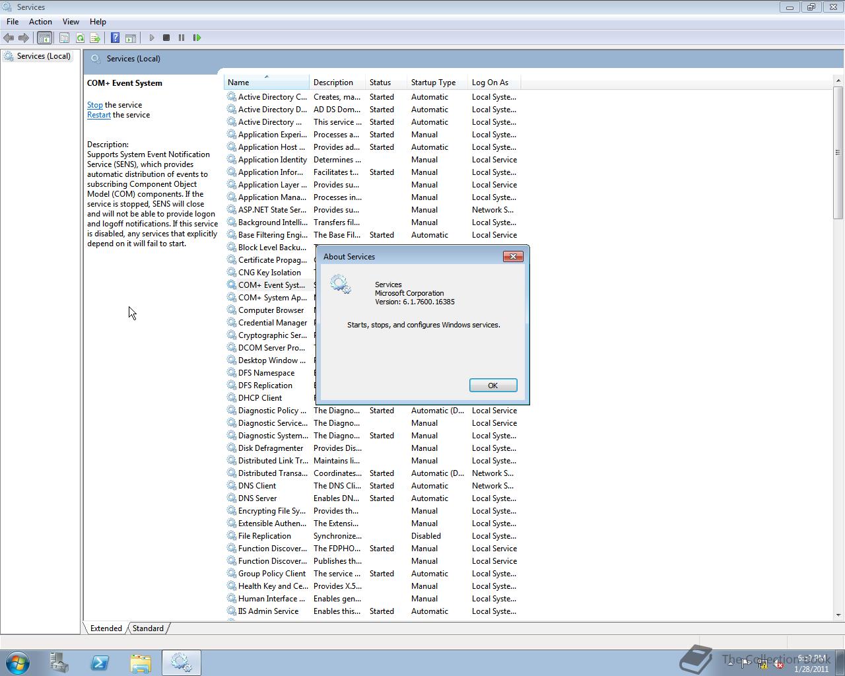Click the Restart the service link
845x676 pixels.
(99, 115)
